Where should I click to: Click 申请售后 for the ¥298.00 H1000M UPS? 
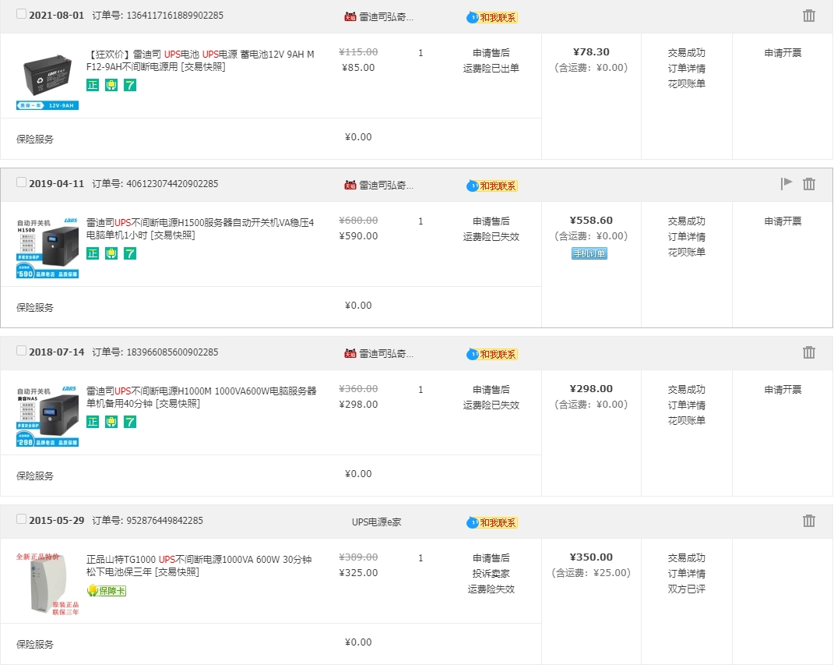[491, 389]
